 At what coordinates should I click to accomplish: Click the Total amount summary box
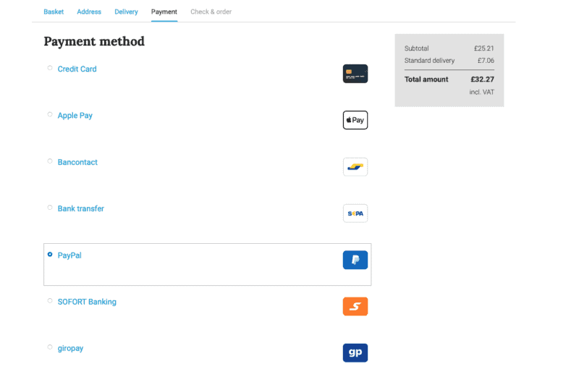(x=449, y=70)
